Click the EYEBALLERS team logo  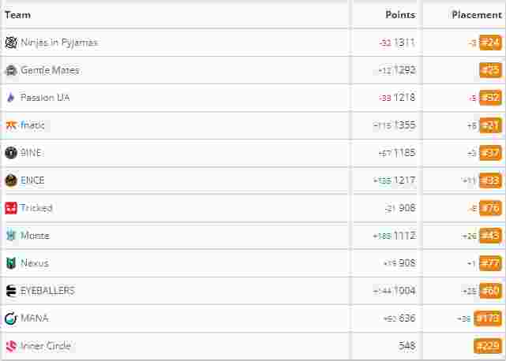point(11,291)
